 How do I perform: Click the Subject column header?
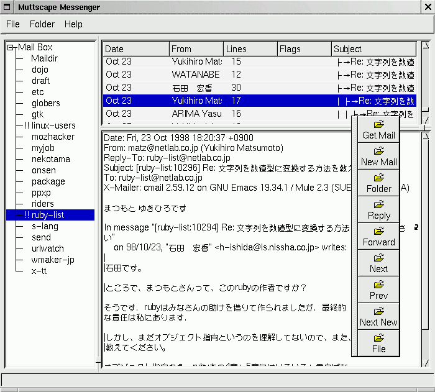[373, 49]
